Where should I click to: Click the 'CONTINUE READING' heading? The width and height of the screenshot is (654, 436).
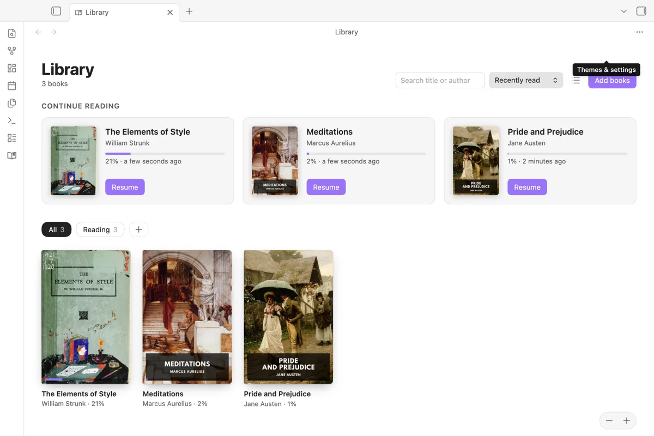(81, 106)
